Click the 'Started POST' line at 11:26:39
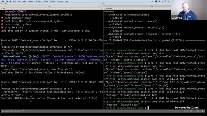This screenshot has height=116, width=207. (52, 42)
